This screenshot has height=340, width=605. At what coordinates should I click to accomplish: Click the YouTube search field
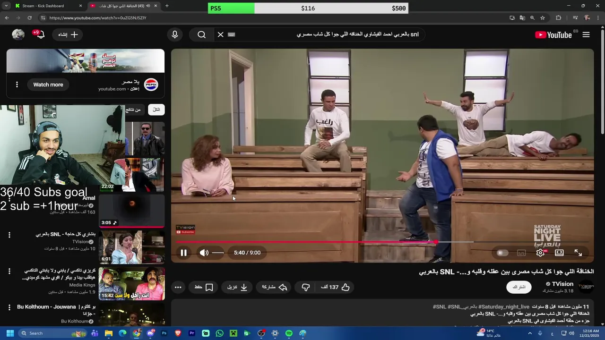click(x=326, y=34)
